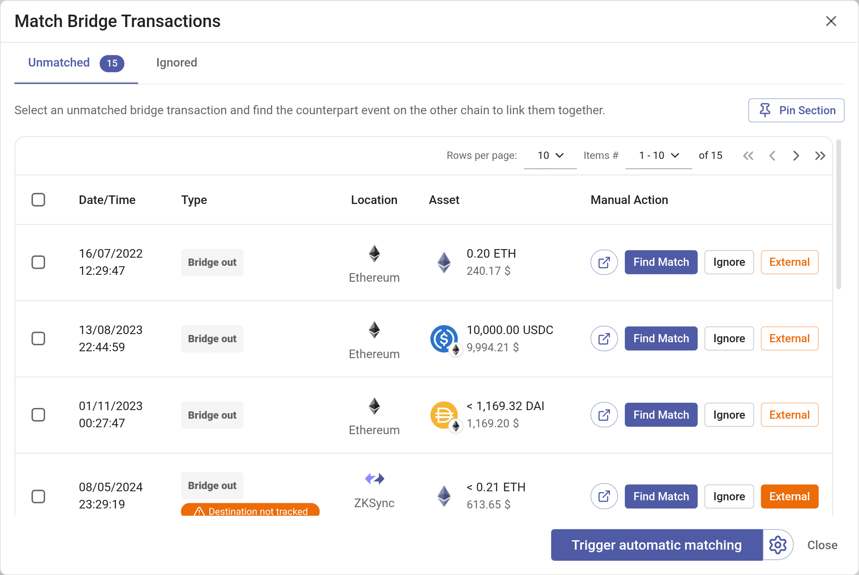Viewport: 859px width, 575px height.
Task: Switch to the Ignored tab
Action: tap(177, 63)
